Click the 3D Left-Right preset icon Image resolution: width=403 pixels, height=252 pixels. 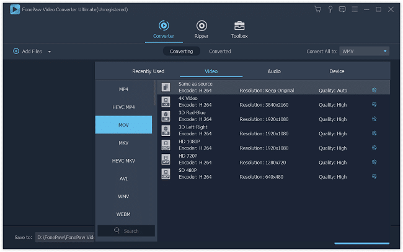tap(166, 130)
